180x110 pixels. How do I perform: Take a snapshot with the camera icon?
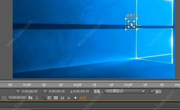[30, 98]
